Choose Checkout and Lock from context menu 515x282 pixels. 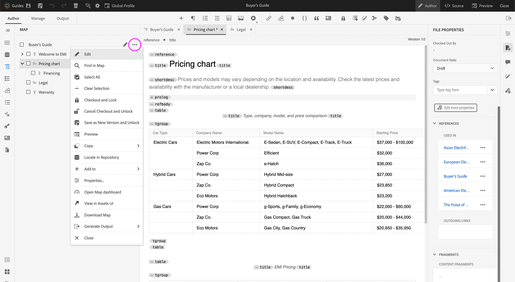100,100
